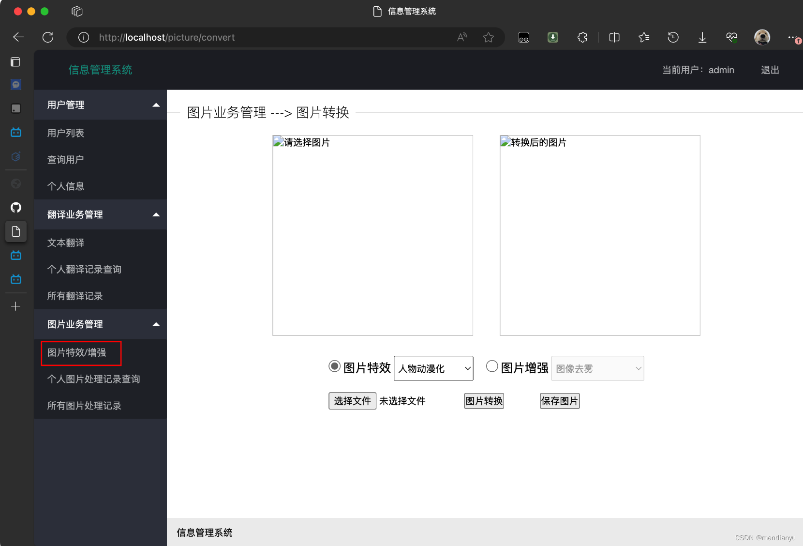Open browsing History via clock icon

(673, 37)
